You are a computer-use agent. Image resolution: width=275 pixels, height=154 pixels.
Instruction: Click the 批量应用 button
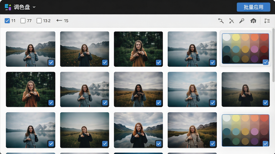(254, 7)
